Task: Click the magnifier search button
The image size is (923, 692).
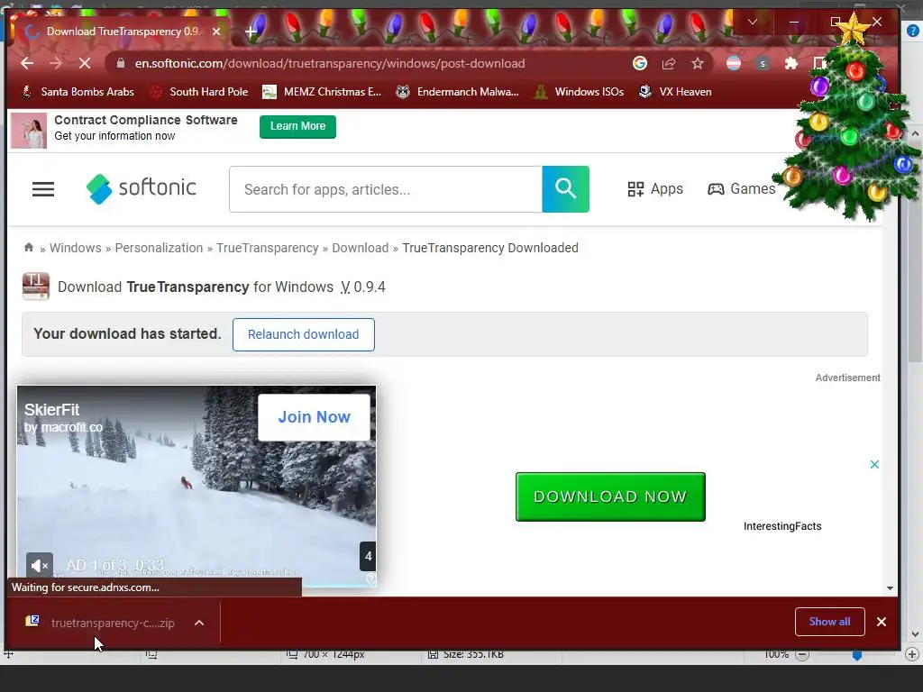Action: 566,189
